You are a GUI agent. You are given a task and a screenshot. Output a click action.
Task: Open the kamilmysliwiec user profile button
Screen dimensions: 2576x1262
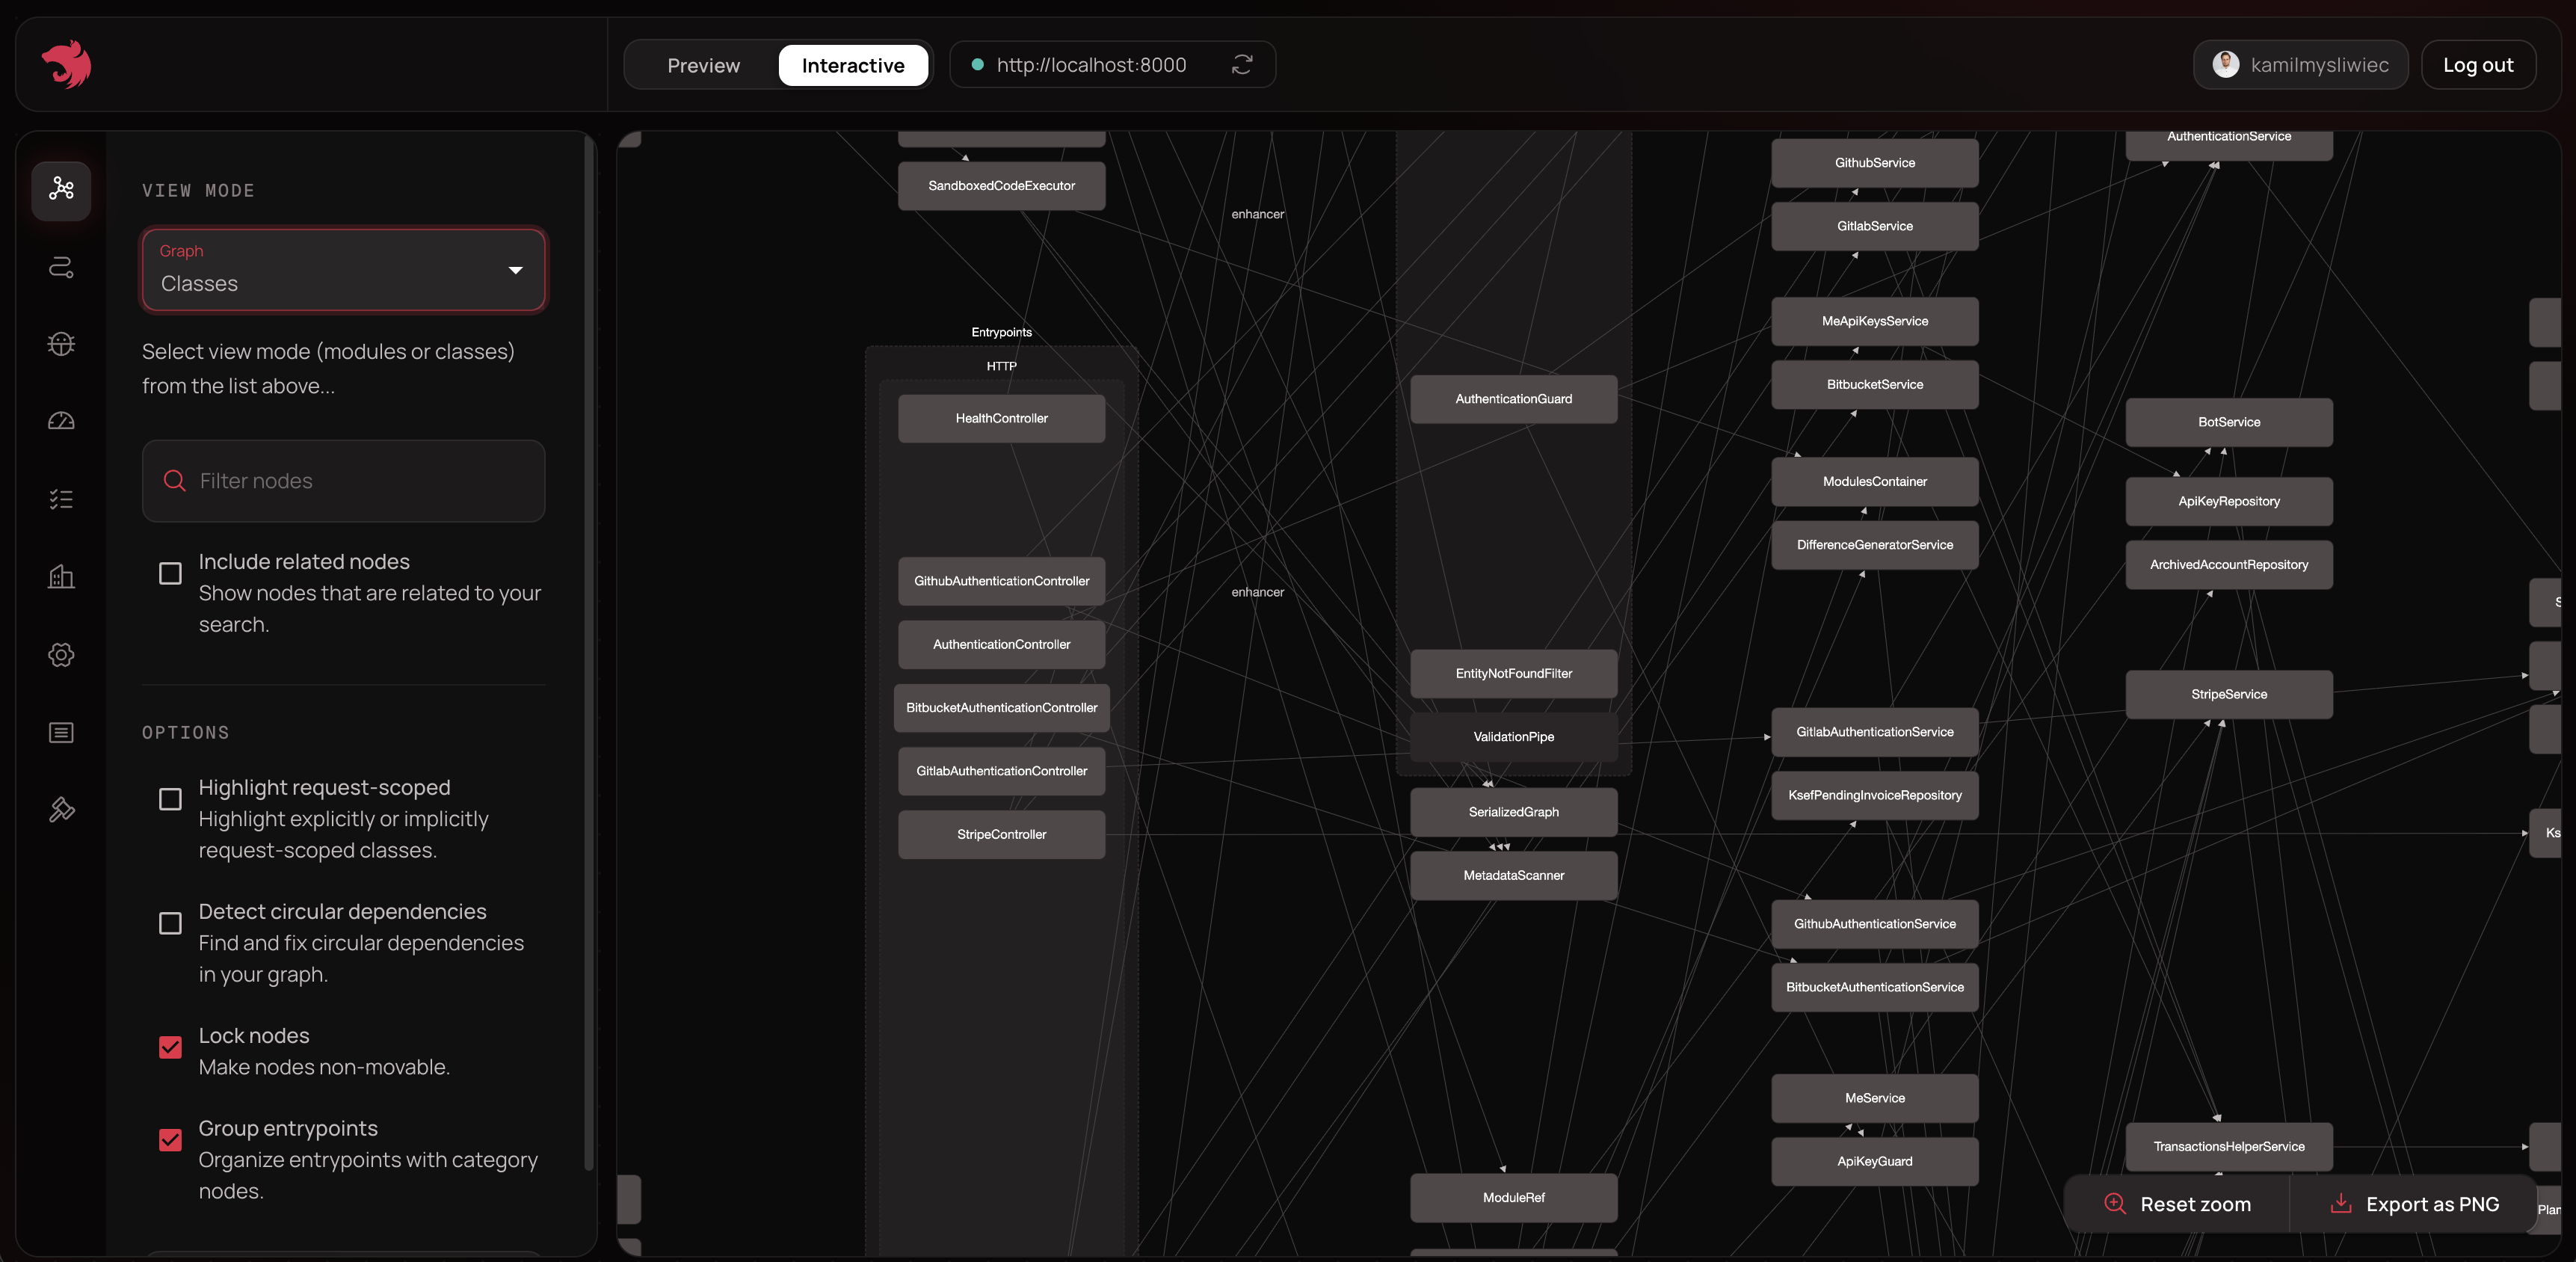coord(2300,65)
